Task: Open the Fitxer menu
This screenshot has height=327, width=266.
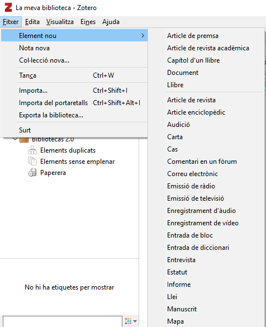Action: click(11, 22)
